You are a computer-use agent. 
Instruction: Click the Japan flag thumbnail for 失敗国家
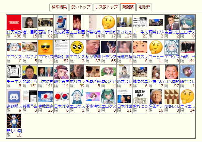[45, 96]
